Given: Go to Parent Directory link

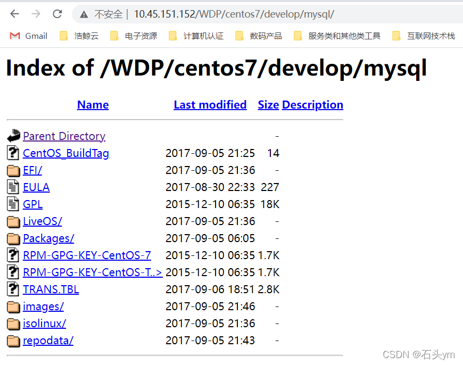Looking at the screenshot, I should coord(64,136).
